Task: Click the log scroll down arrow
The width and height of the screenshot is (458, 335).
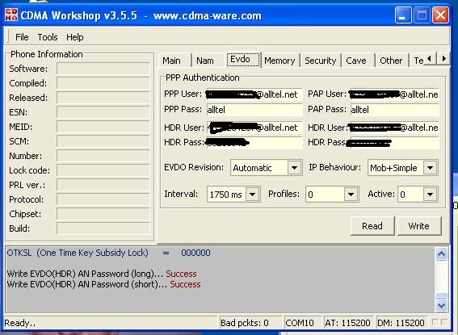Action: pyautogui.click(x=441, y=305)
